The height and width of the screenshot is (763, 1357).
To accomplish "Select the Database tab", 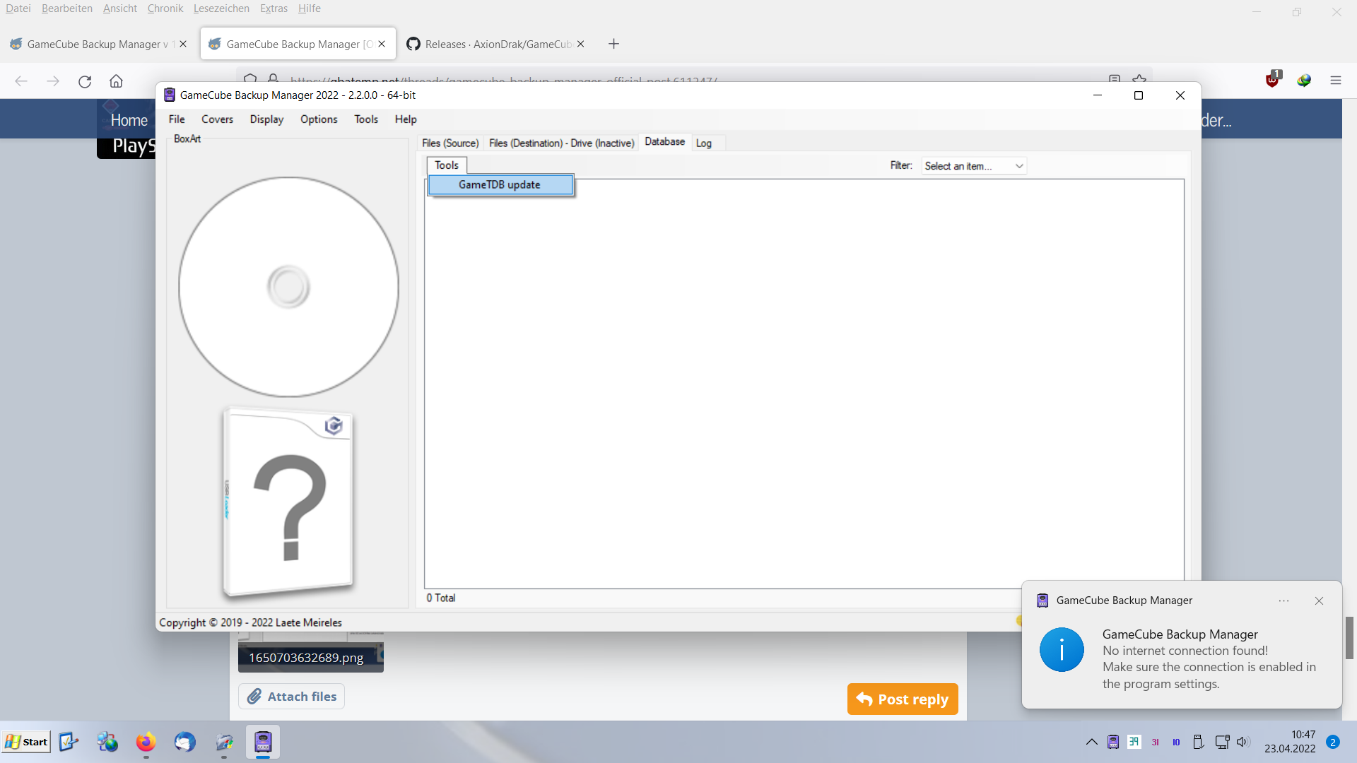I will click(x=664, y=141).
